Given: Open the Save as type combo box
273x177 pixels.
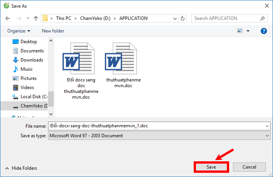Looking at the screenshot, I should pyautogui.click(x=159, y=136).
